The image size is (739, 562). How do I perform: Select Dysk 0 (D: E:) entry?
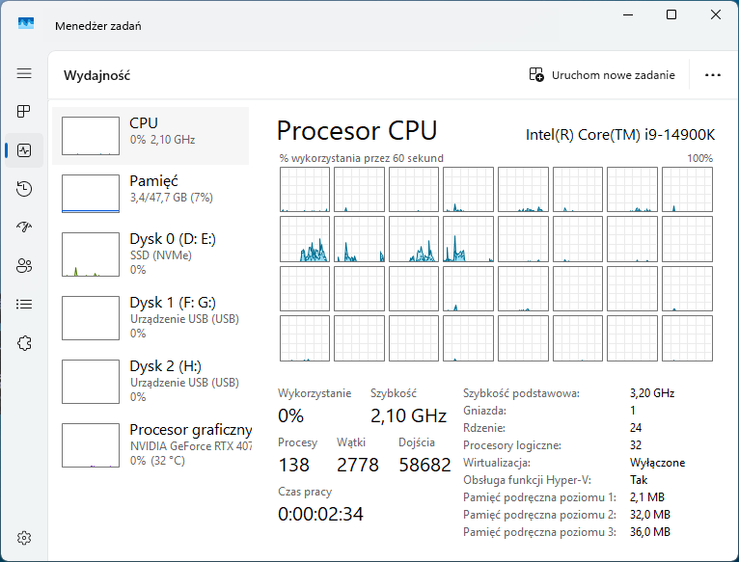tap(151, 254)
